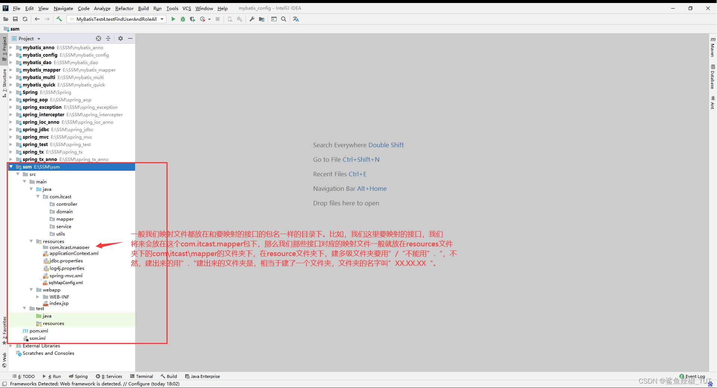Collapse the com.itcast package
This screenshot has width=717, height=388.
(x=38, y=196)
